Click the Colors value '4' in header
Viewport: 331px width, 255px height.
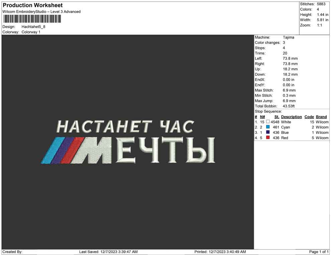[x=318, y=9]
